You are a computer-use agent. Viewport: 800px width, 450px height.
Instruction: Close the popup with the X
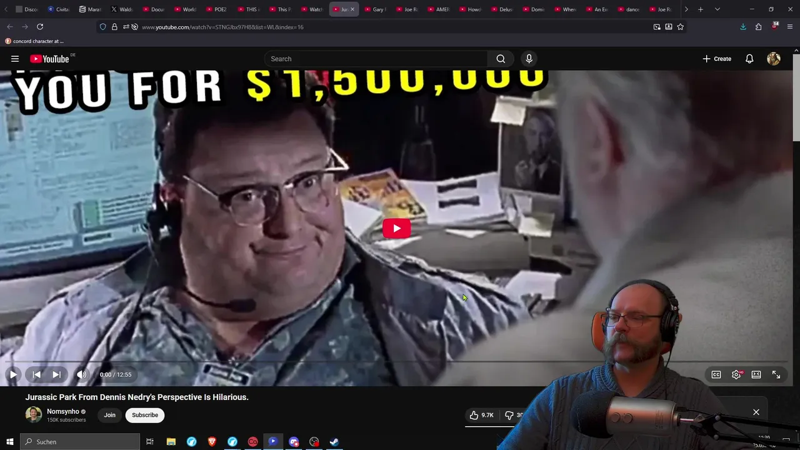tap(756, 412)
